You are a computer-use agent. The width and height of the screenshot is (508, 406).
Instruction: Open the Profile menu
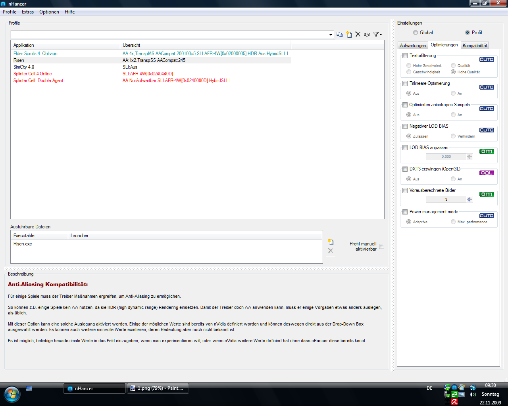[x=10, y=12]
